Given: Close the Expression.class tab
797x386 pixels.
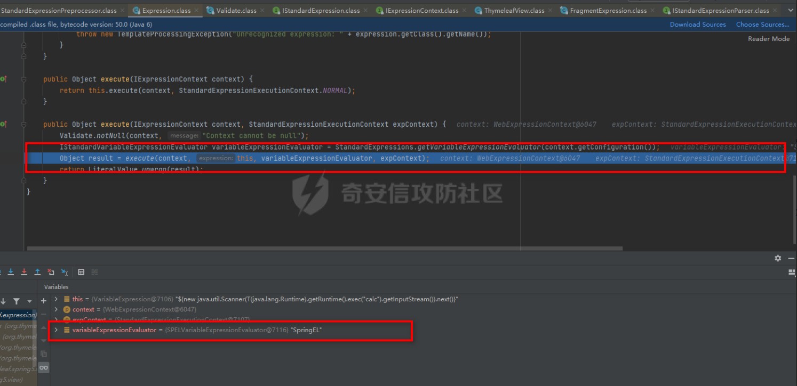Looking at the screenshot, I should coord(196,11).
